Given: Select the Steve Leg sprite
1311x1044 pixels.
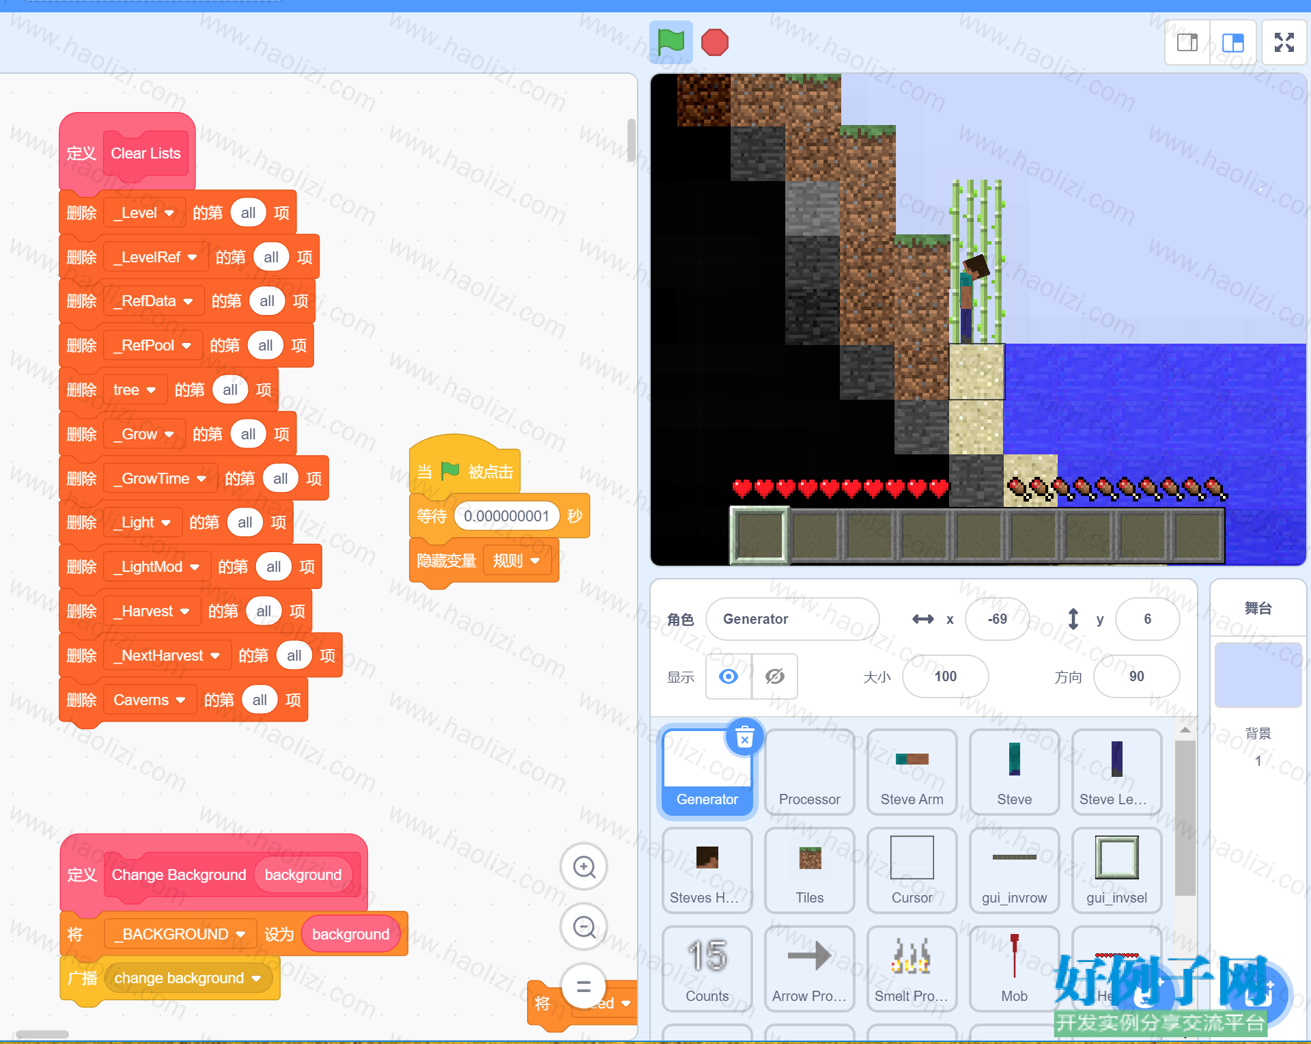Looking at the screenshot, I should click(1117, 772).
